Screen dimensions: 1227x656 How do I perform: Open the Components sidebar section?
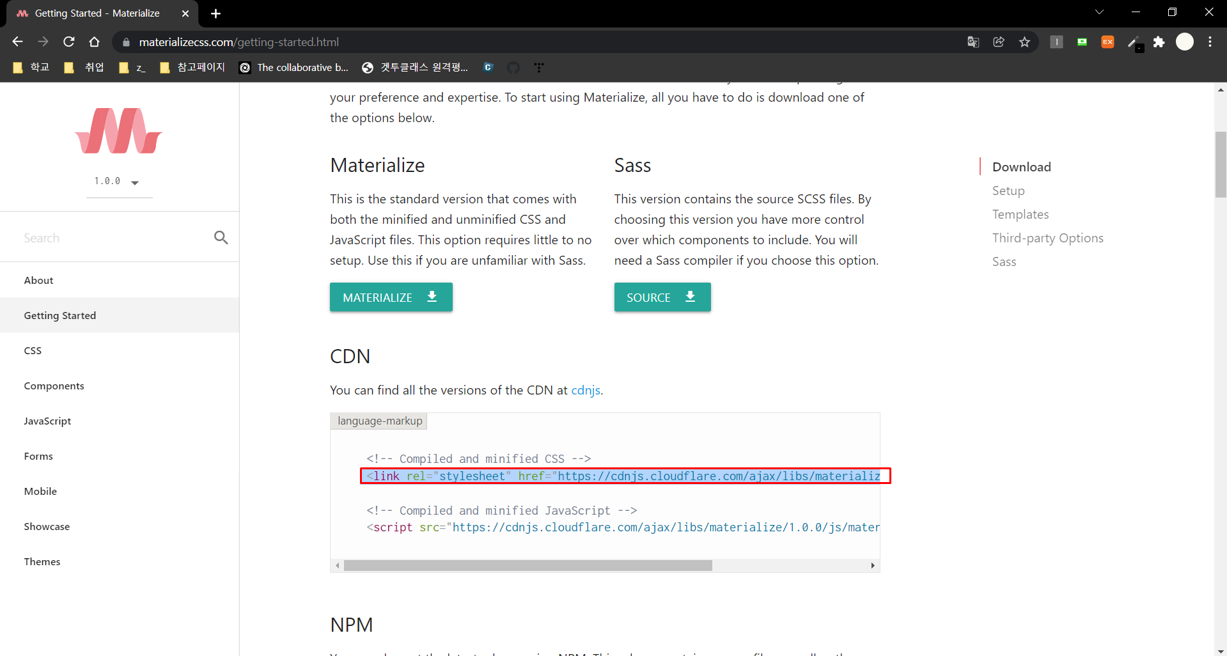tap(120, 386)
